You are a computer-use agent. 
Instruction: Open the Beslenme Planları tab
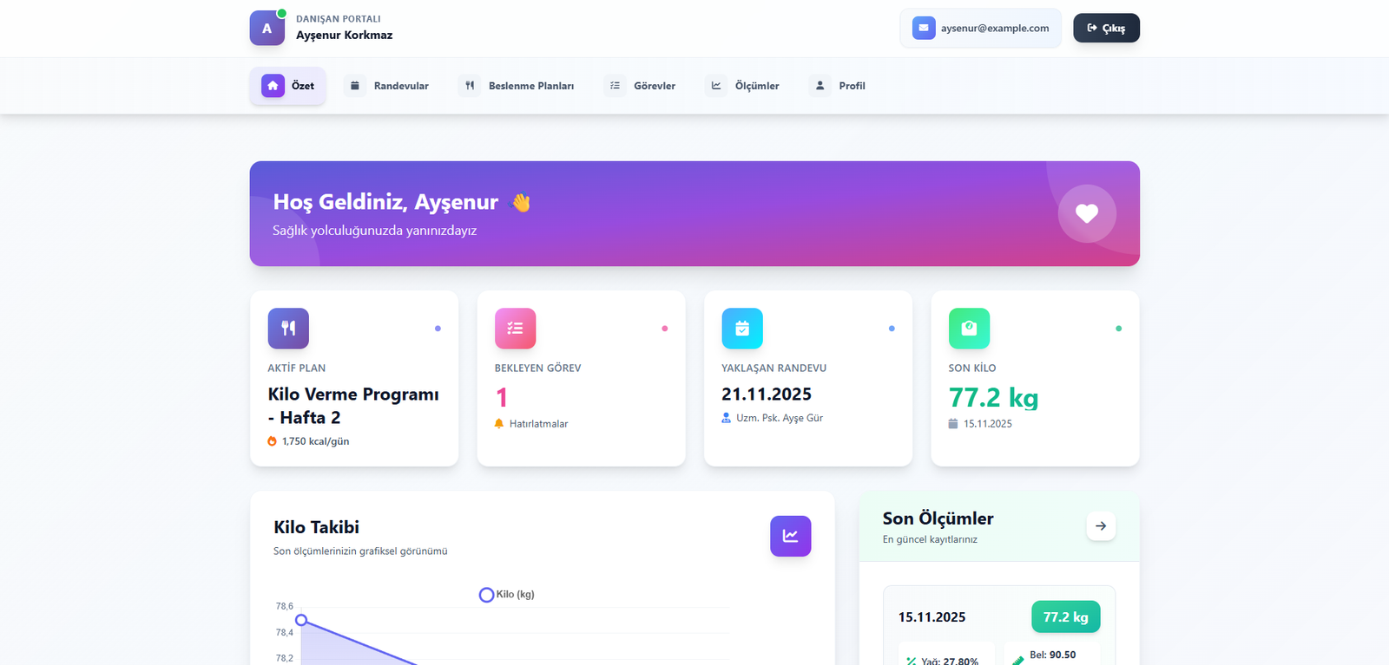pyautogui.click(x=518, y=86)
